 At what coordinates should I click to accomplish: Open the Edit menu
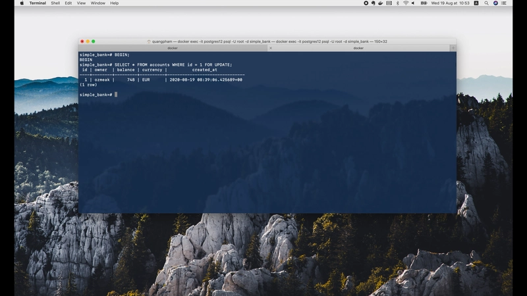69,3
